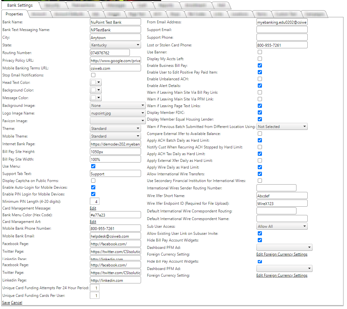
Task: Check the Enable Unbalanced ACH box
Action: (x=260, y=79)
